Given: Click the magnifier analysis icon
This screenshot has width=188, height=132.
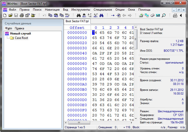Looking at the screenshot, I should (164, 15).
